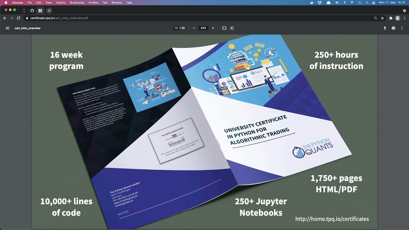Click the fit to page icon
The width and height of the screenshot is (409, 230).
224,28
